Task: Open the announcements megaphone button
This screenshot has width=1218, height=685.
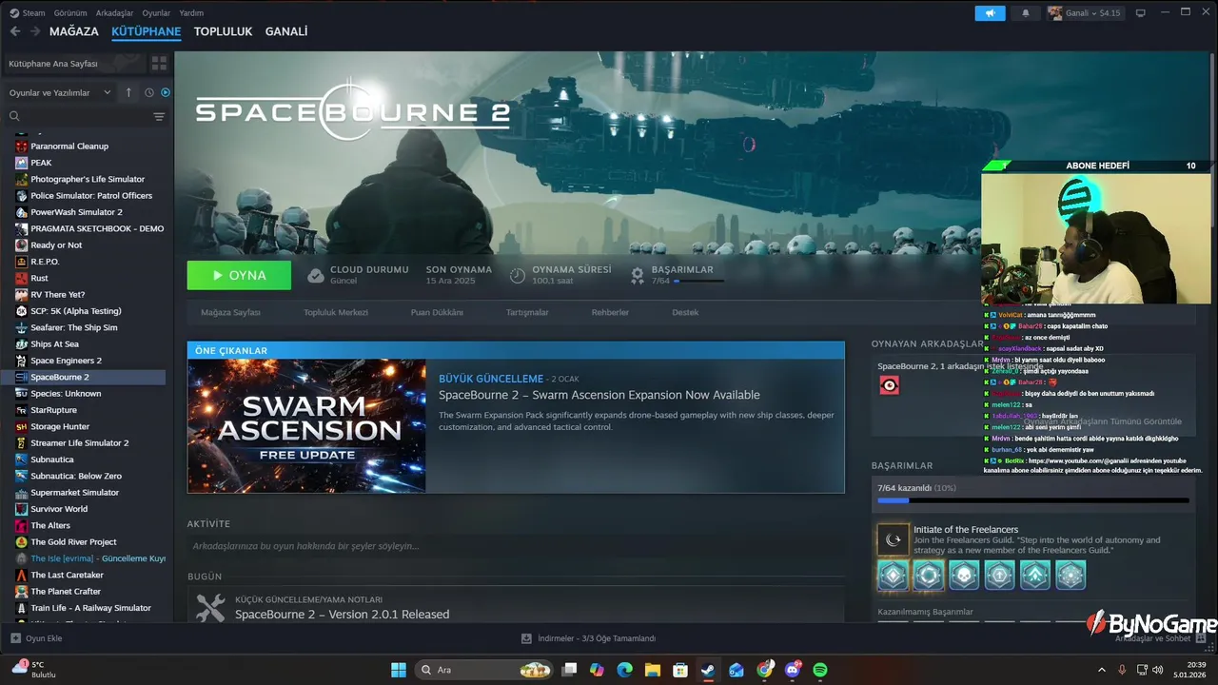Action: pyautogui.click(x=990, y=13)
